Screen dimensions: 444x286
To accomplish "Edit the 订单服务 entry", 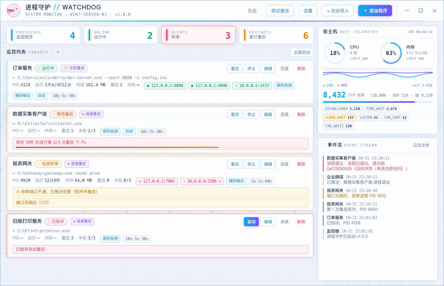I will click(268, 68).
